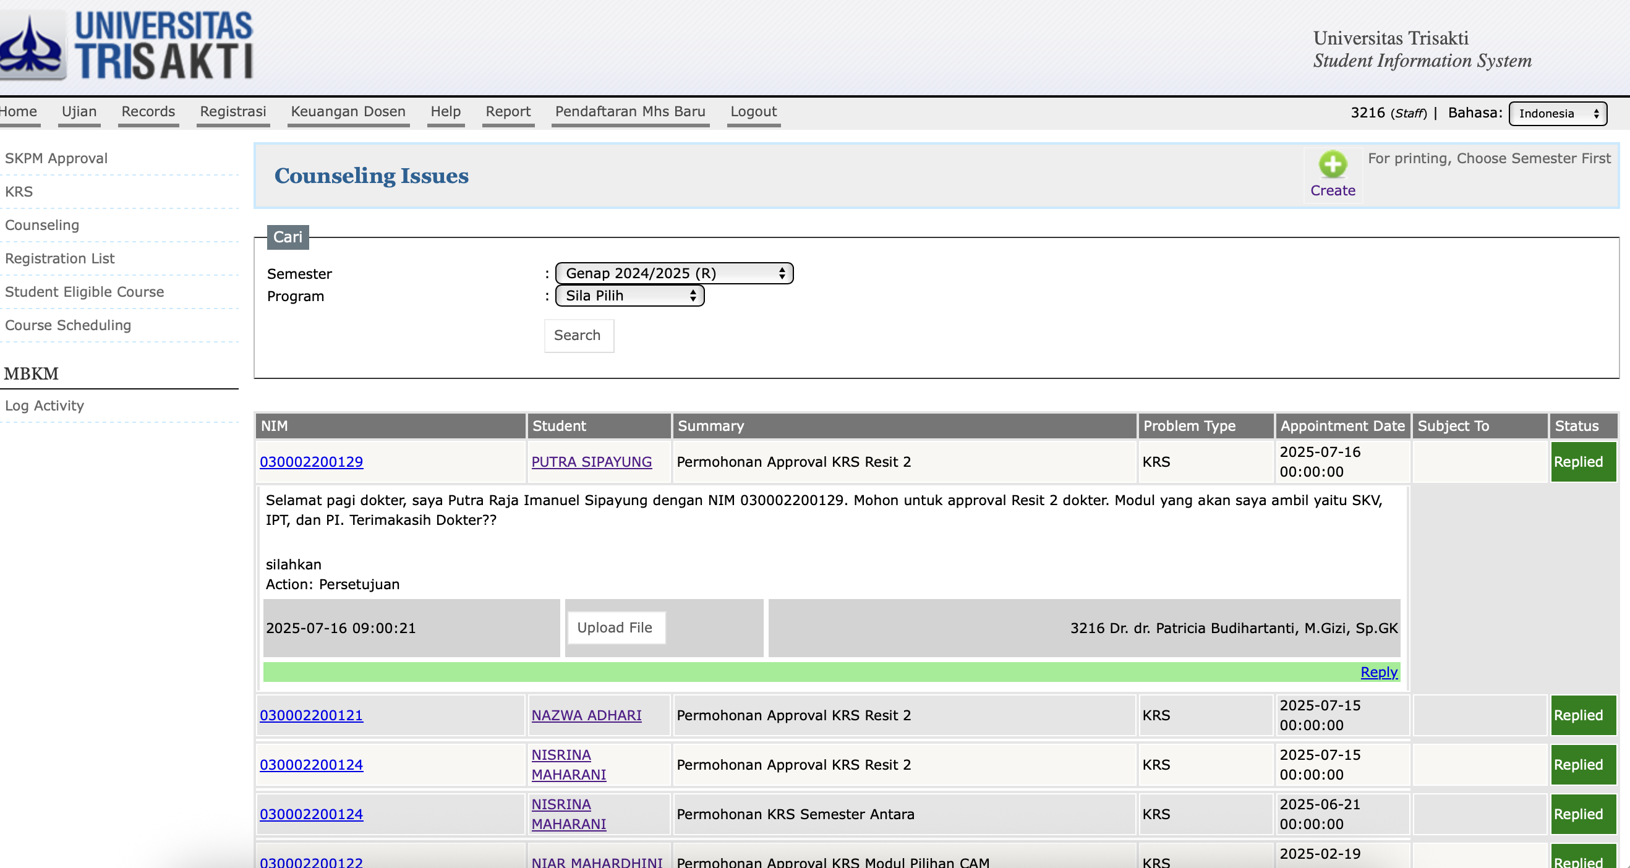Open the Keuangan Dosen menu
The image size is (1630, 868).
348,111
